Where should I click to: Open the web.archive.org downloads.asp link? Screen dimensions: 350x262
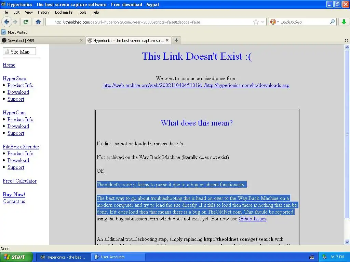coord(197,85)
